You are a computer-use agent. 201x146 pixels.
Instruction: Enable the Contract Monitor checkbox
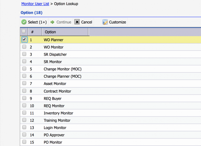(24, 91)
